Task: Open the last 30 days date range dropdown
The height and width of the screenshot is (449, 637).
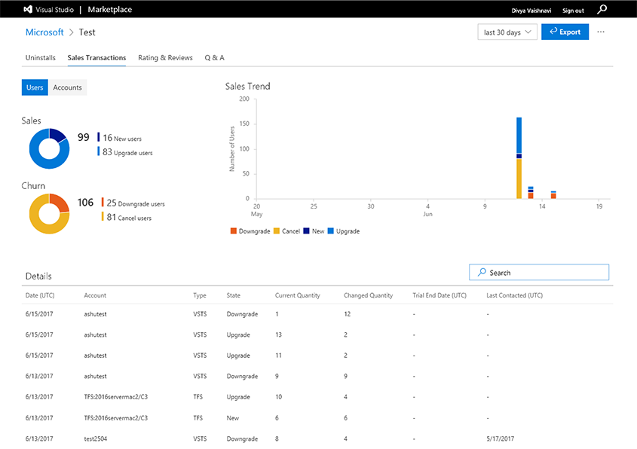Action: [507, 32]
